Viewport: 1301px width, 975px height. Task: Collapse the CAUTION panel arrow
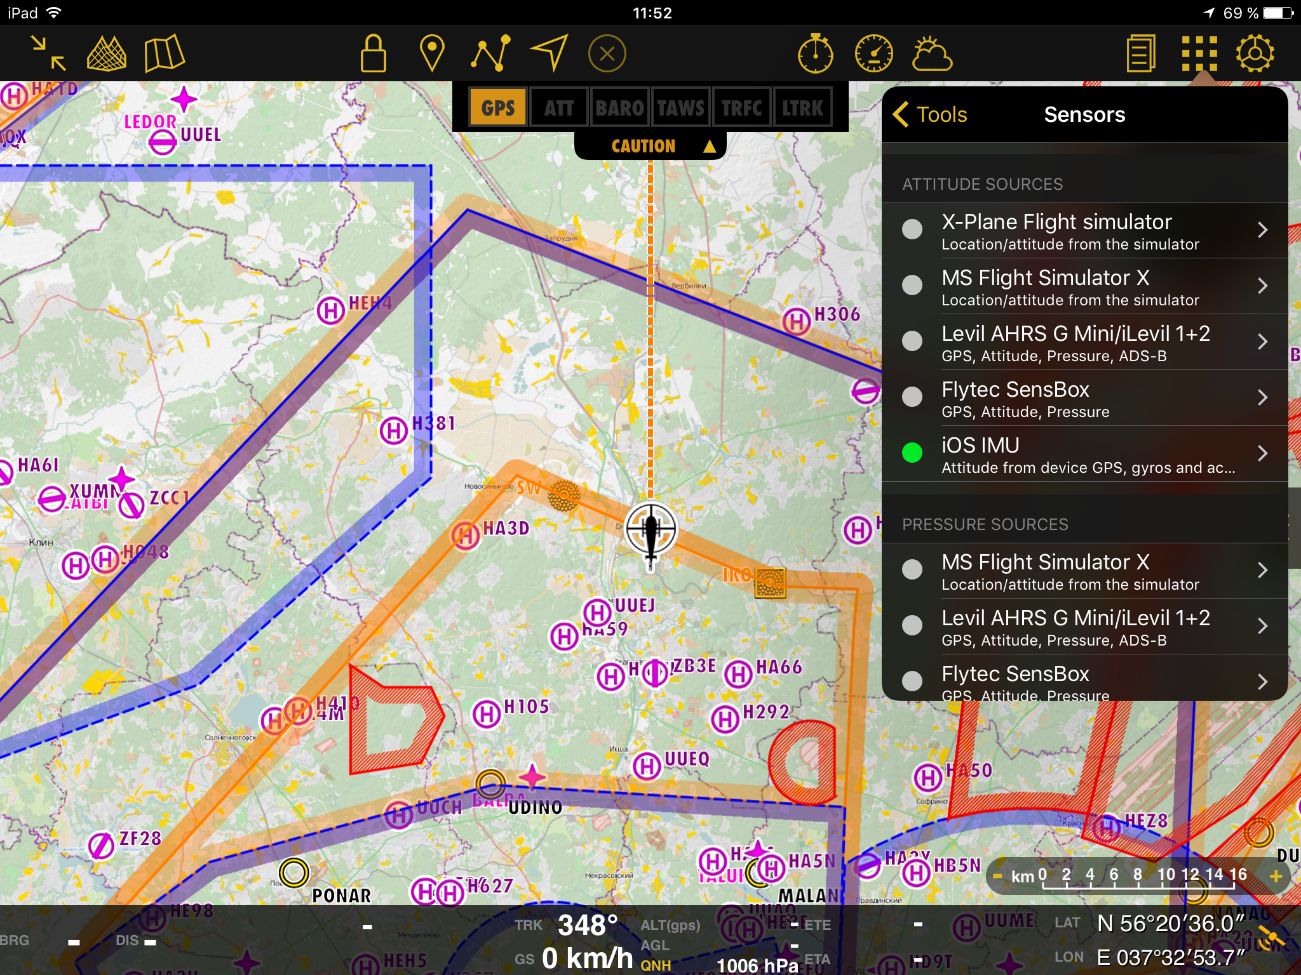pos(710,147)
